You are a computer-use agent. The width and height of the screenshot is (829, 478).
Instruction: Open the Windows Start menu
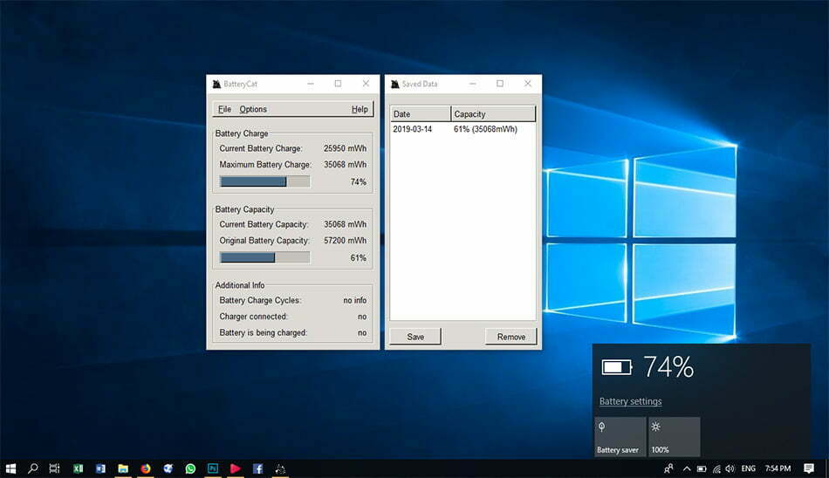click(10, 468)
